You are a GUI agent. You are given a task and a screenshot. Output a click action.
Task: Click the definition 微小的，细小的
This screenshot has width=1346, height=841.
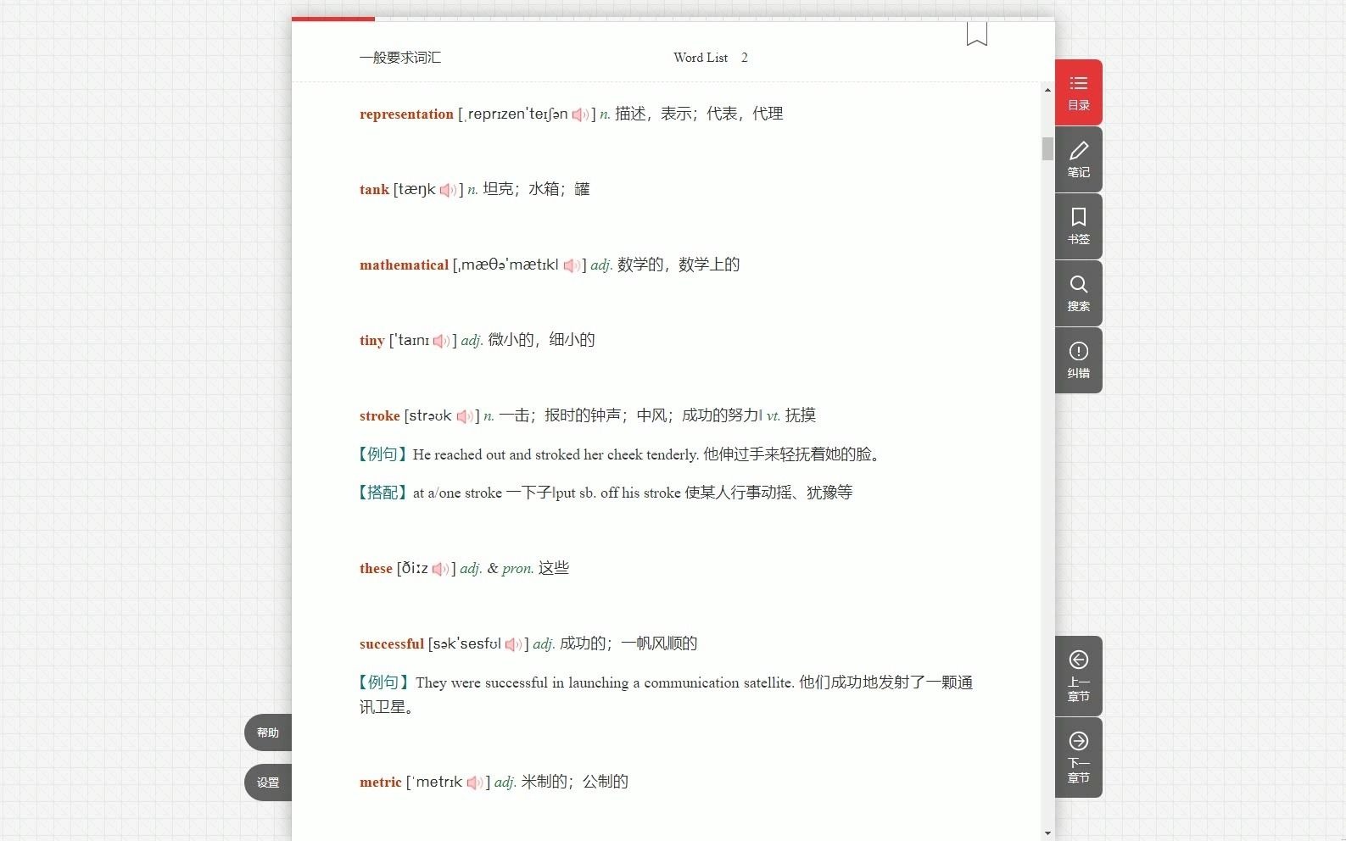(x=541, y=340)
